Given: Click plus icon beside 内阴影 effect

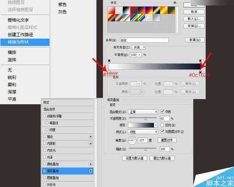Looking at the screenshot, I should point(91,144).
